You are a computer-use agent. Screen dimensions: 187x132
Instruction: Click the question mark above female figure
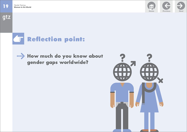coord(149,58)
